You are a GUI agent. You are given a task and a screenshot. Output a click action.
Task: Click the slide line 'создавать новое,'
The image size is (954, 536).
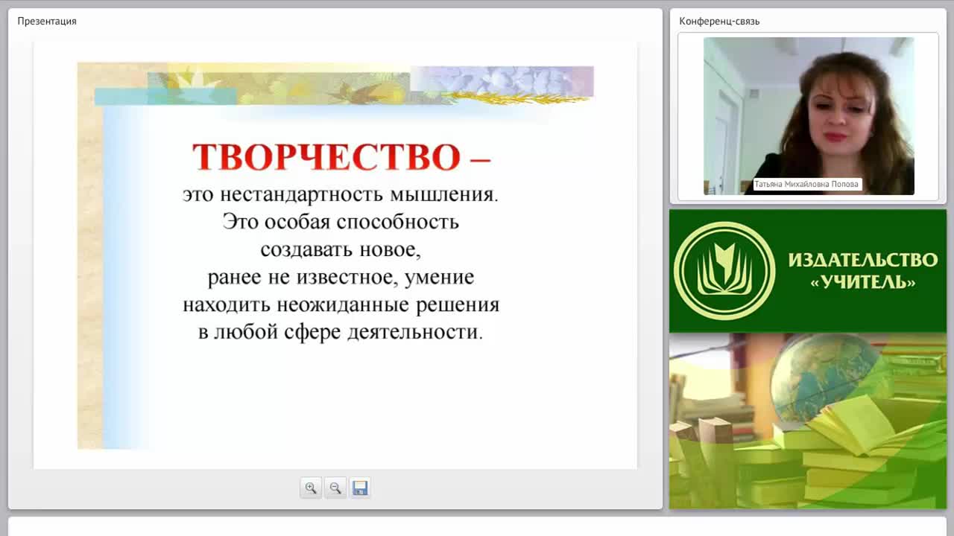pyautogui.click(x=341, y=249)
